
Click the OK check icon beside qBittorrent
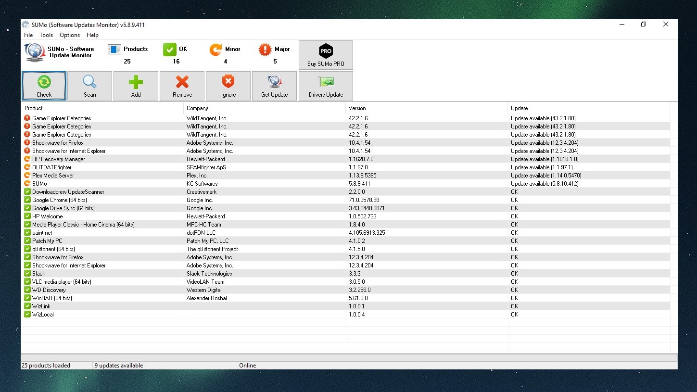27,249
